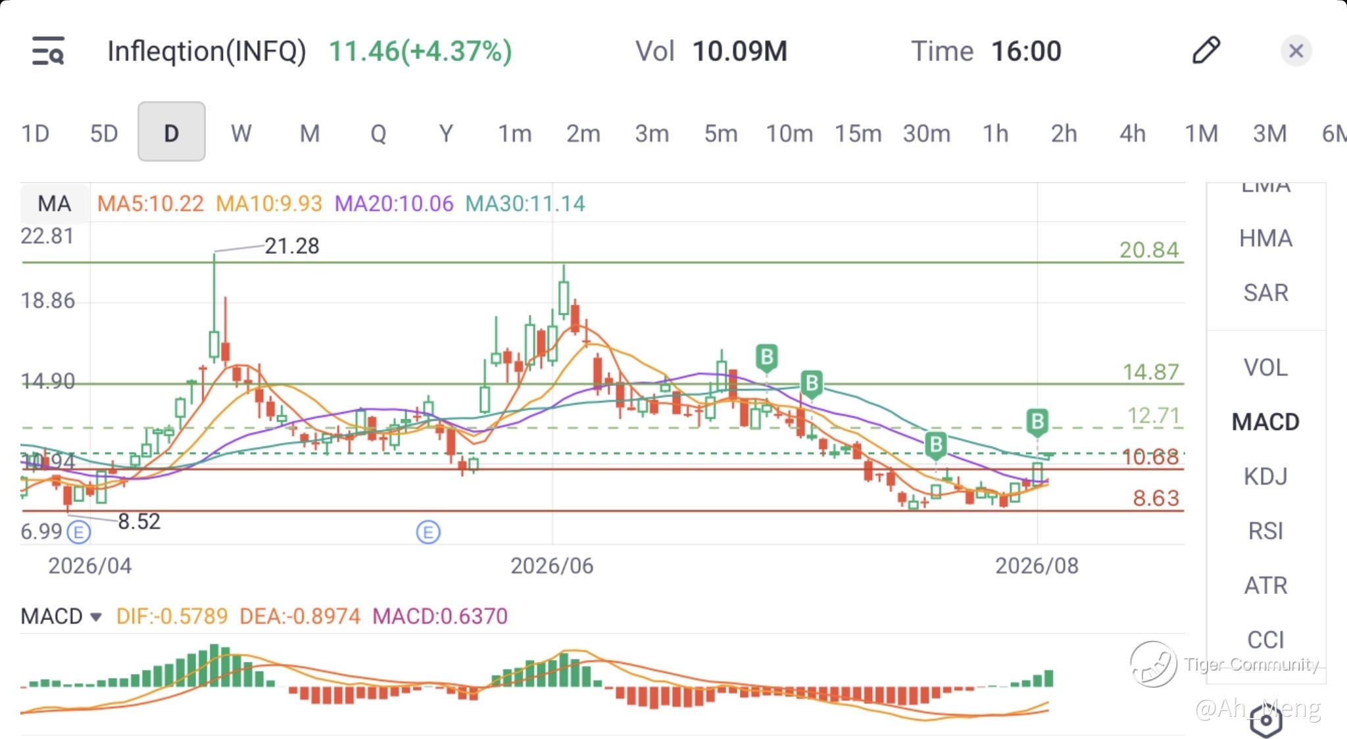Image resolution: width=1347 pixels, height=739 pixels.
Task: Click the first earnings E marker
Action: coord(79,532)
